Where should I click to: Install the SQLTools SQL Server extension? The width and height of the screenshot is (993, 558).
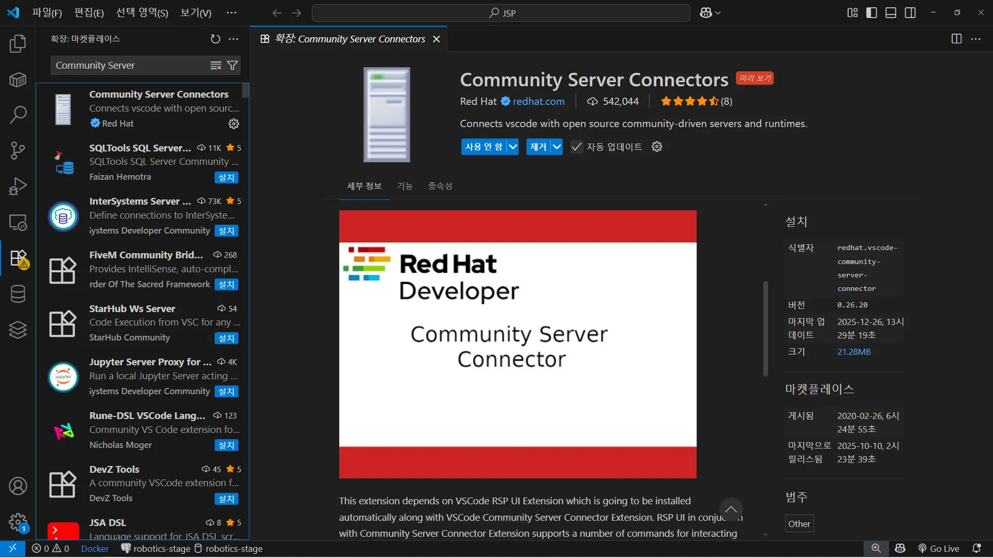pyautogui.click(x=226, y=178)
